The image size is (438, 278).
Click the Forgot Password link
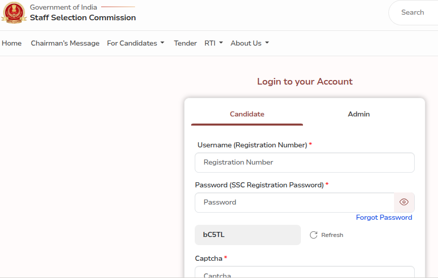[x=384, y=217]
